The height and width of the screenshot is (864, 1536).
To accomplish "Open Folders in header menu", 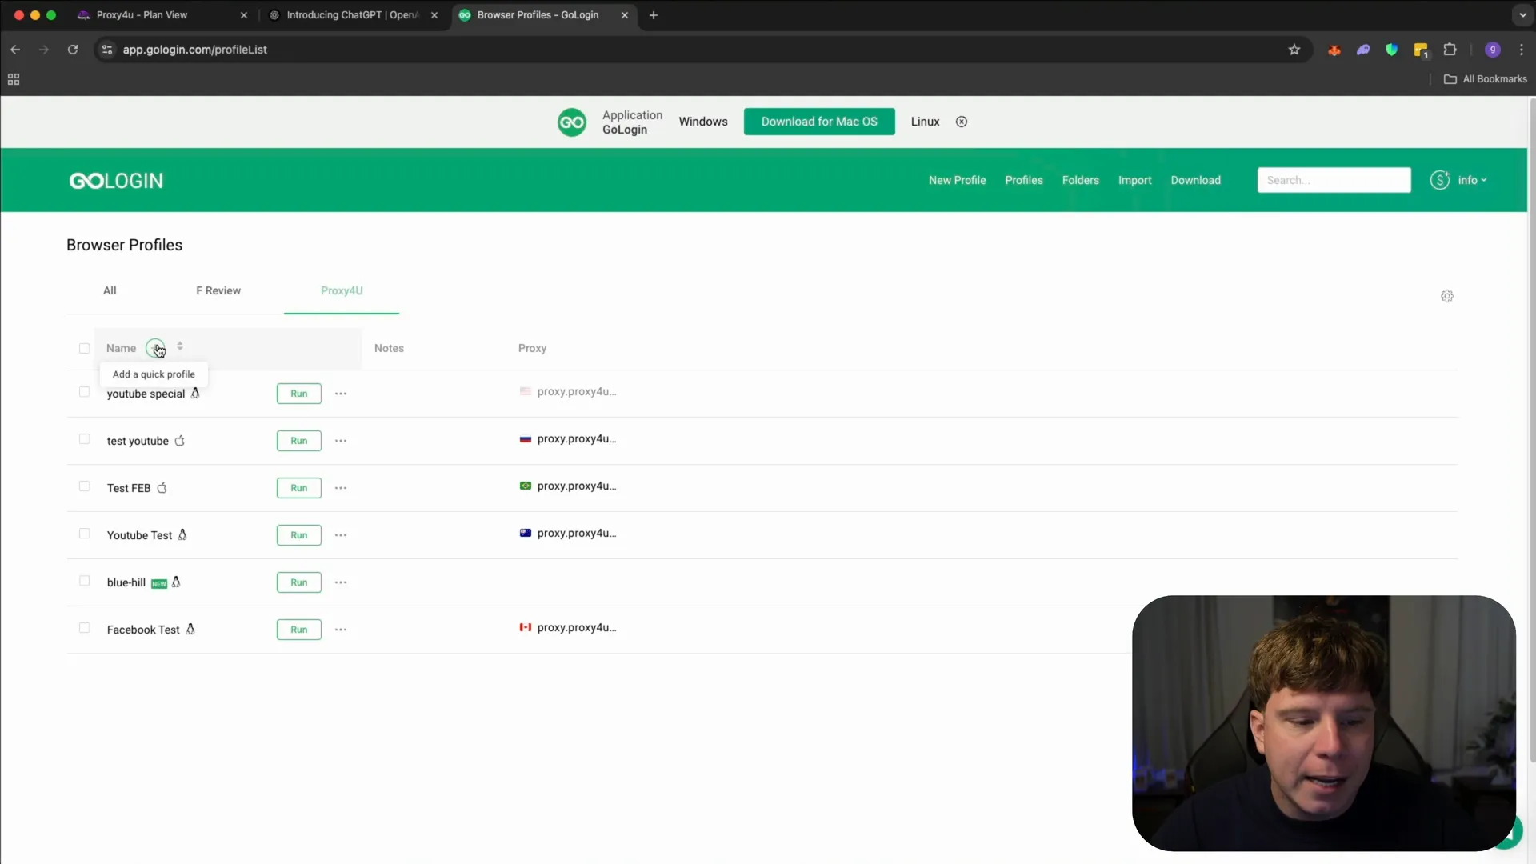I will [1080, 180].
